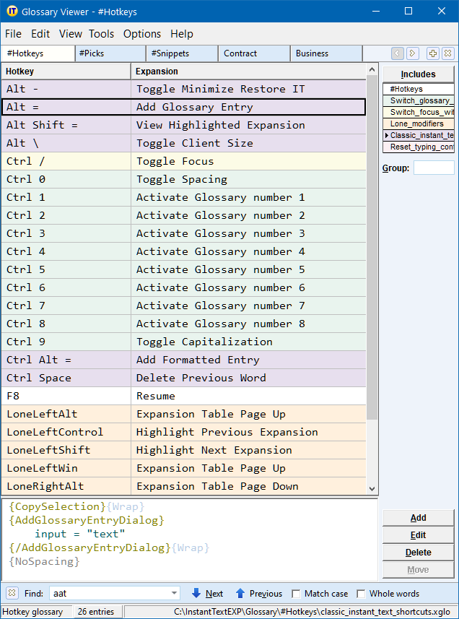Select #Hotkeys in the Includes list
This screenshot has height=619, width=459.
[419, 89]
